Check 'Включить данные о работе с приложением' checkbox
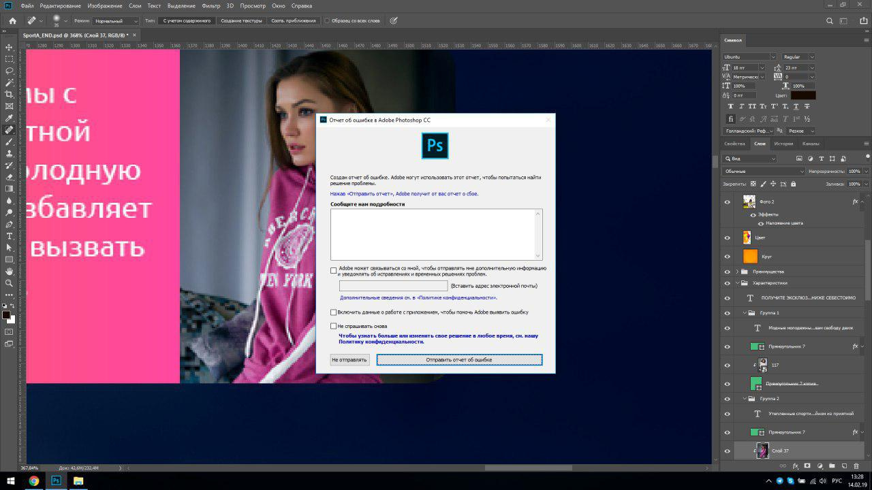This screenshot has height=490, width=872. click(334, 312)
